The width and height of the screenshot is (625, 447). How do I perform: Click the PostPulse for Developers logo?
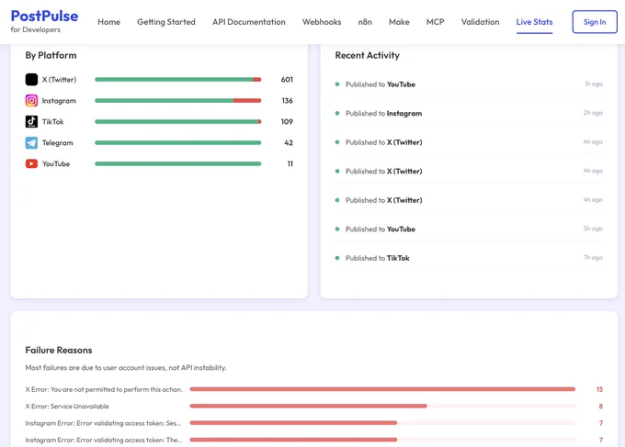coord(44,21)
